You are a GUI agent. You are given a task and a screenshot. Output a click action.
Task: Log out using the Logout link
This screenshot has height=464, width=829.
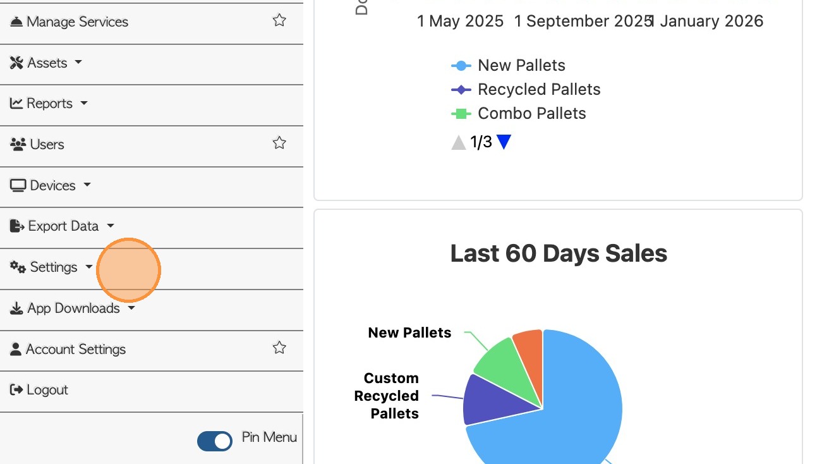(47, 390)
